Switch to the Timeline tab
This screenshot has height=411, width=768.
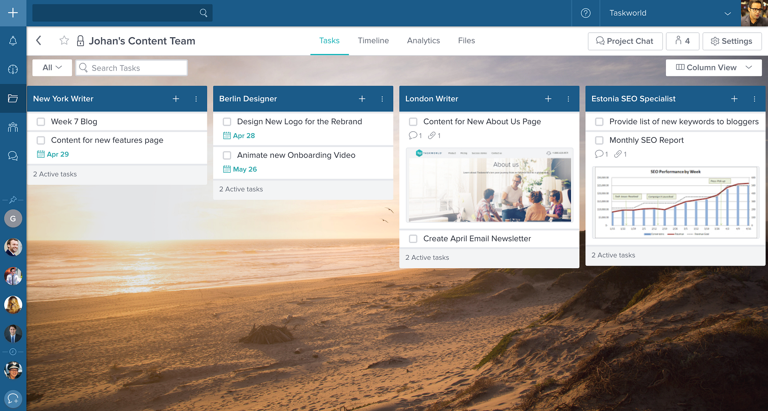pos(373,40)
